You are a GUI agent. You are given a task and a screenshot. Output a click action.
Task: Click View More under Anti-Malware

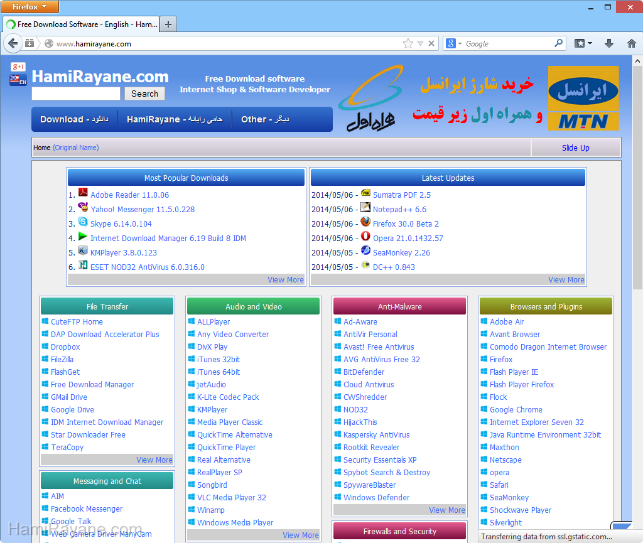click(447, 510)
